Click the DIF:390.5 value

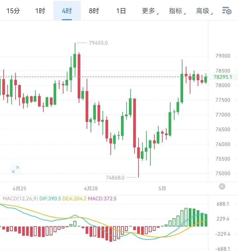point(50,199)
